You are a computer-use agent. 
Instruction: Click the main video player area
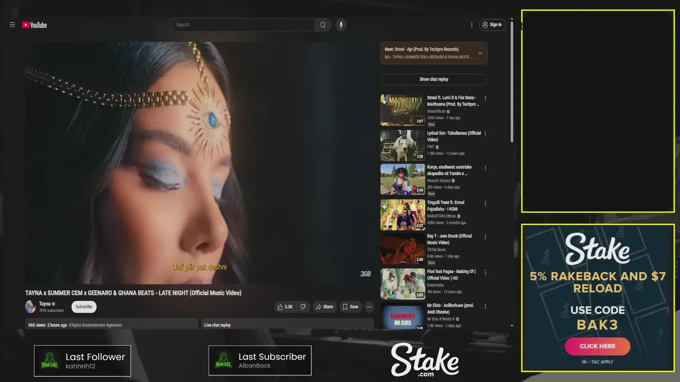200,163
